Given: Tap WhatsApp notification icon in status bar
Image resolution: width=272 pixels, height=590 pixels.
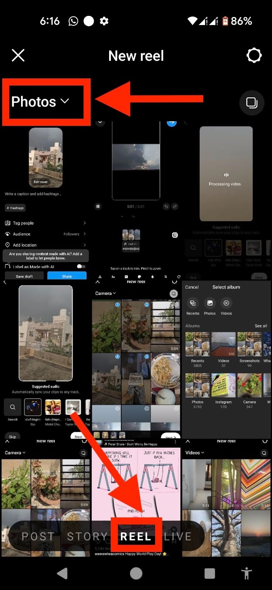Looking at the screenshot, I should [73, 21].
